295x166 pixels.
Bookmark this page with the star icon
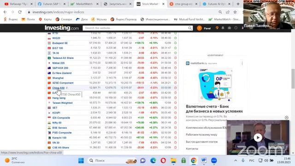click(235, 12)
